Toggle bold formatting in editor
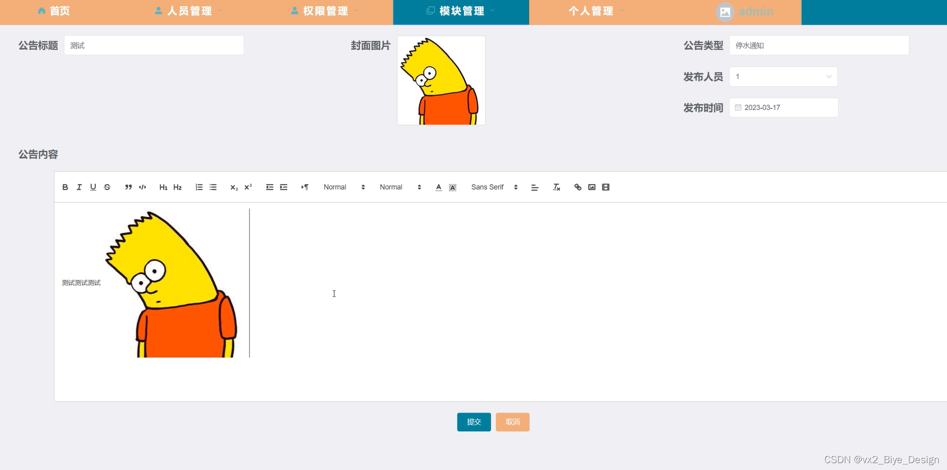Viewport: 947px width, 470px height. 65,187
